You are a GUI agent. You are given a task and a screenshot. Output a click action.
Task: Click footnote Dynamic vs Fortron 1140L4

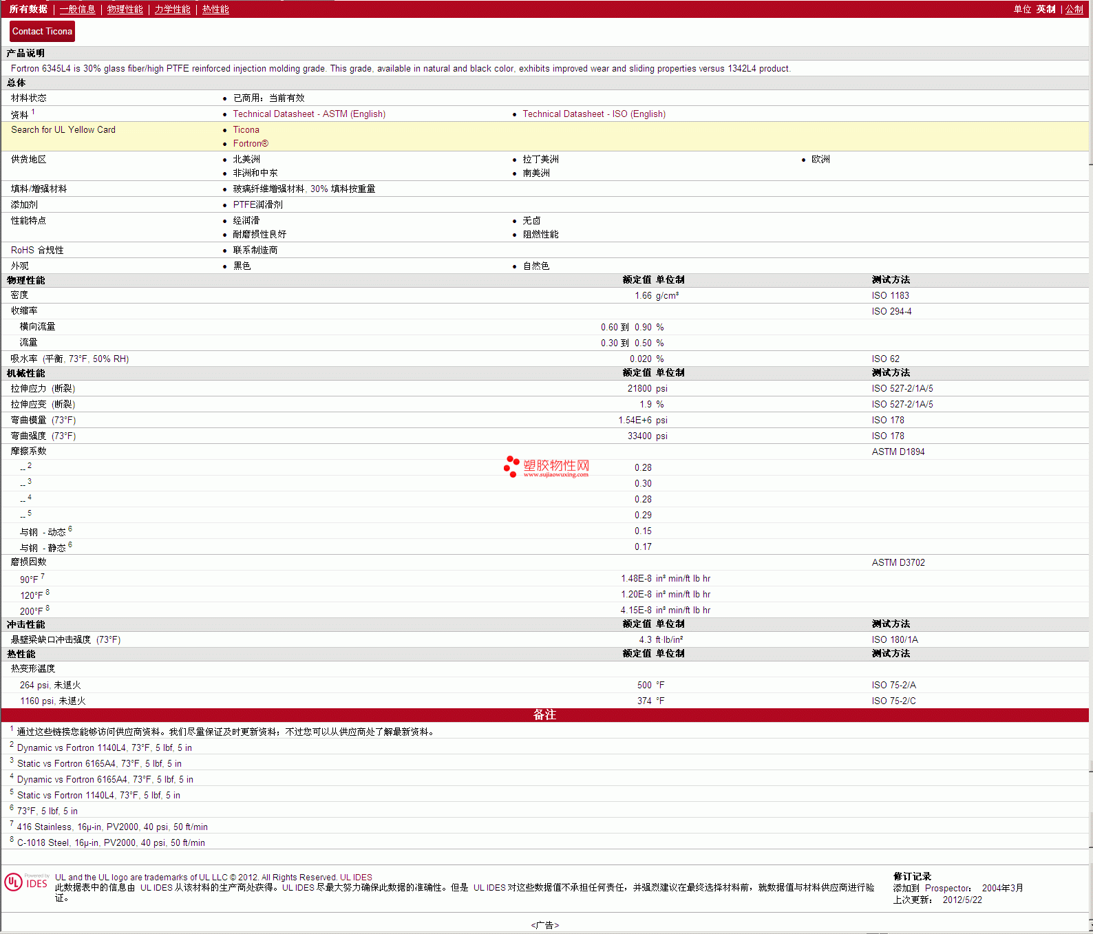[105, 748]
